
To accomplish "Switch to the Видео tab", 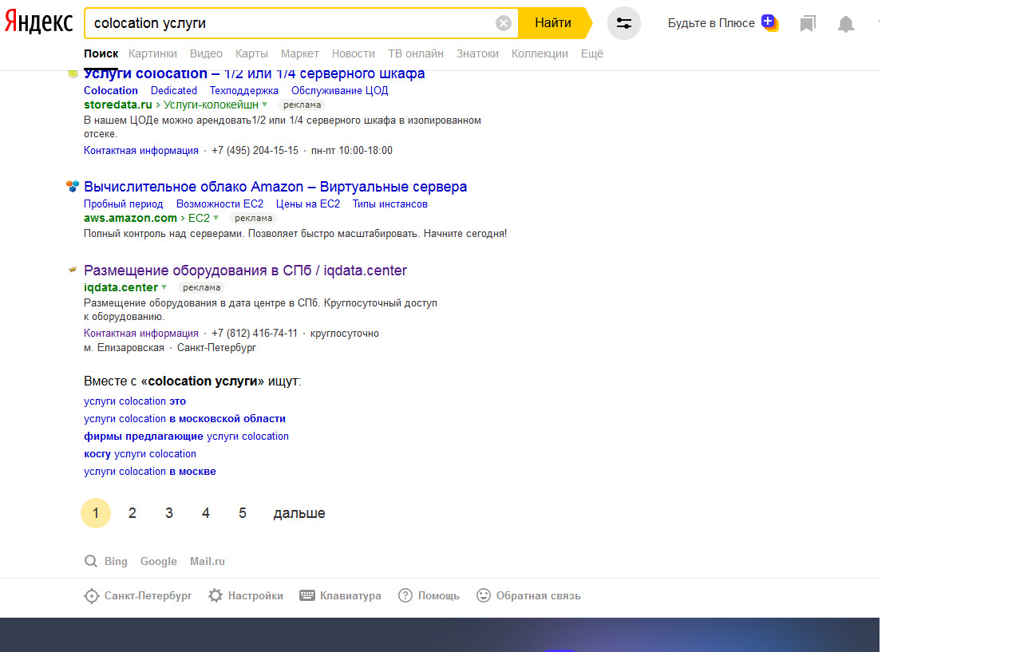I will tap(206, 53).
